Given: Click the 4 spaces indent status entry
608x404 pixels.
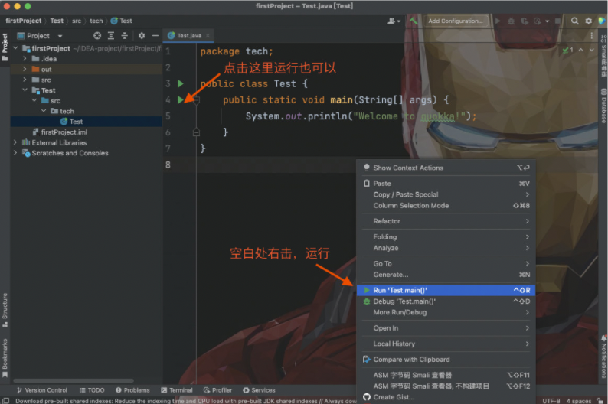Looking at the screenshot, I should [x=579, y=400].
